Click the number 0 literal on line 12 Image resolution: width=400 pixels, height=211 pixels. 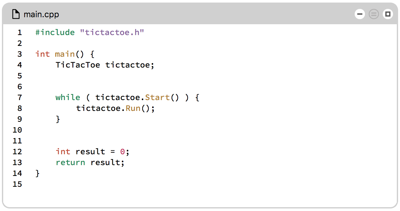click(122, 151)
